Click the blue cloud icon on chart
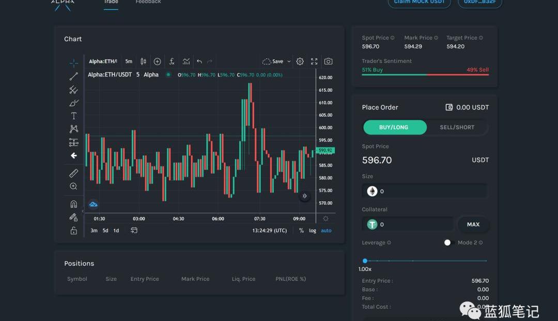 93,204
